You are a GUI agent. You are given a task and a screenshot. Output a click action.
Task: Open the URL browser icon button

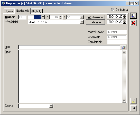point(123,47)
